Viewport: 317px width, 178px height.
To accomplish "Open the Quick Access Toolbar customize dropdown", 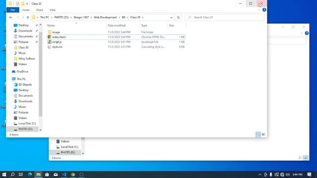I will 27,3.
